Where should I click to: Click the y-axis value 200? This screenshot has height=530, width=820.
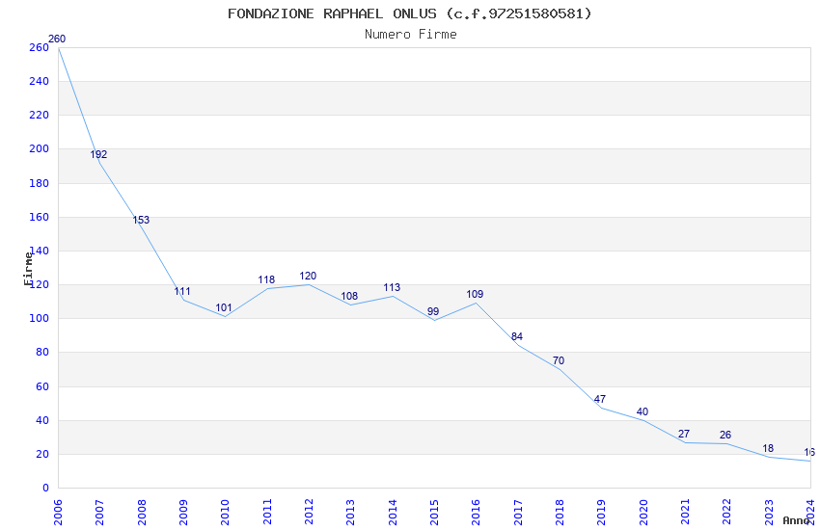pyautogui.click(x=40, y=148)
